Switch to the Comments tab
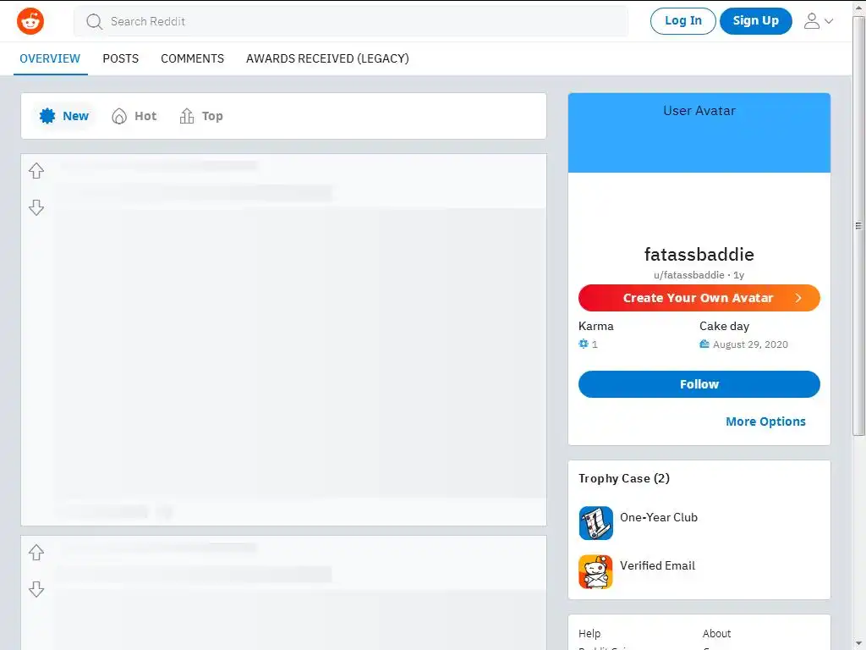Screen dimensions: 866x650 [x=192, y=58]
